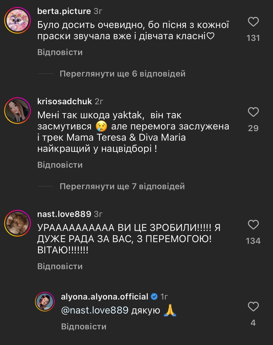Open berta.picture's owl profile picture
This screenshot has width=273, height=345.
(x=17, y=20)
